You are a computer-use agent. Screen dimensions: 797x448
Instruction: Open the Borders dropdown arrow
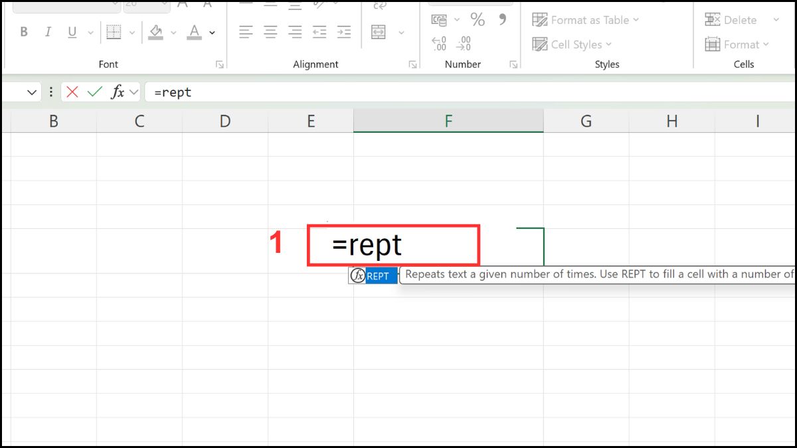(x=132, y=31)
